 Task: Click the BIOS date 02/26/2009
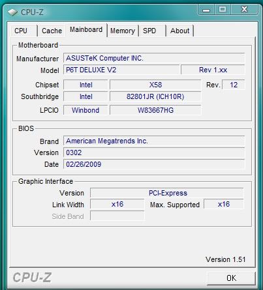(154, 164)
